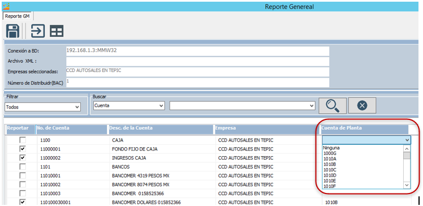Choose 1010C from the plant account list
The image size is (423, 206).
tap(330, 170)
